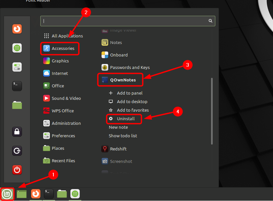Click the "Notes" application label

point(116,43)
